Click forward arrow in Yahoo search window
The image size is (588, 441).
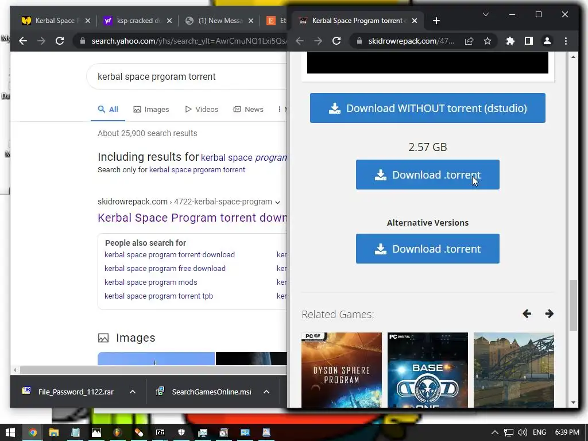tap(41, 41)
